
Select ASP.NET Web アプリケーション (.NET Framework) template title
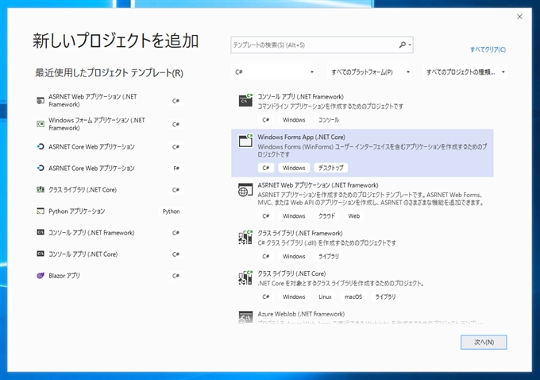coord(318,185)
